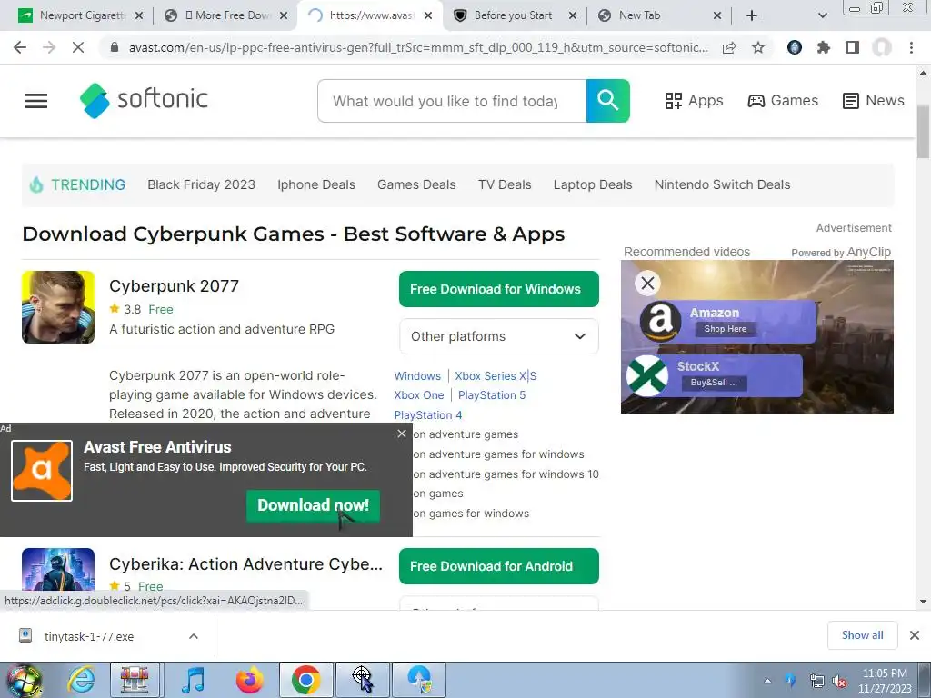Open the Games section
931x698 pixels.
point(783,101)
